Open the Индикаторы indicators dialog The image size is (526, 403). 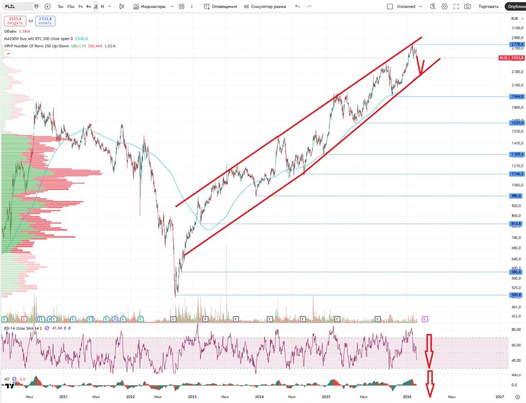(149, 6)
